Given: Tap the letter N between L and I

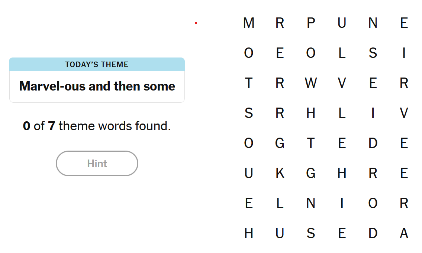Looking at the screenshot, I should tap(311, 203).
